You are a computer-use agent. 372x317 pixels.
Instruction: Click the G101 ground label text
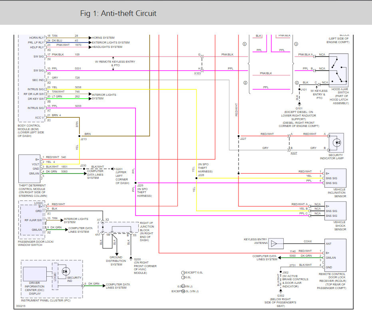pyautogui.click(x=299, y=108)
